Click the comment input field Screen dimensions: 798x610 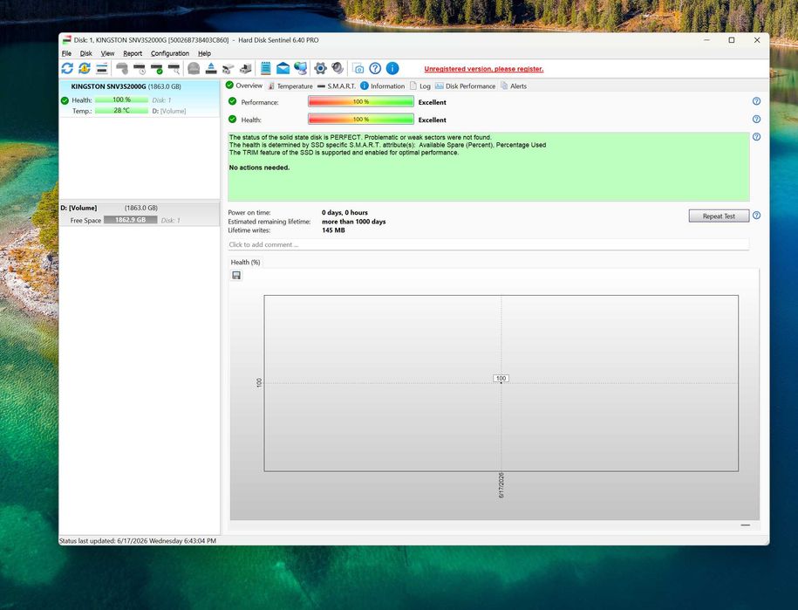click(488, 244)
